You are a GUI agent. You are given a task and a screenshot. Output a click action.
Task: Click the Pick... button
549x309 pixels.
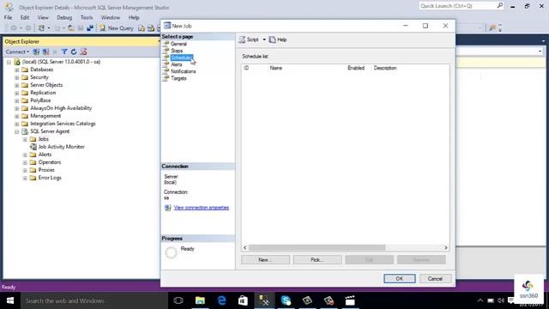click(x=317, y=259)
